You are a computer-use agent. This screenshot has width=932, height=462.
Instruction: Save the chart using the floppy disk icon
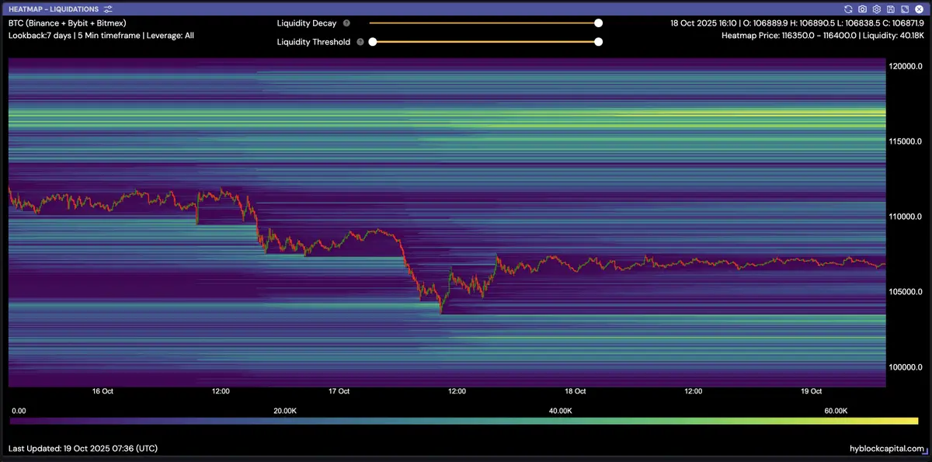tap(890, 9)
